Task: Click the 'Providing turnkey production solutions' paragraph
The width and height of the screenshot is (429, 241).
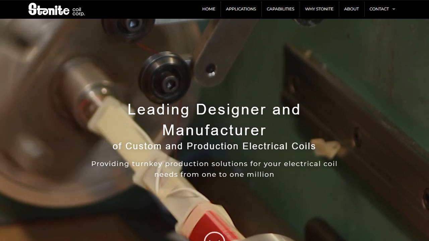Action: pyautogui.click(x=214, y=169)
